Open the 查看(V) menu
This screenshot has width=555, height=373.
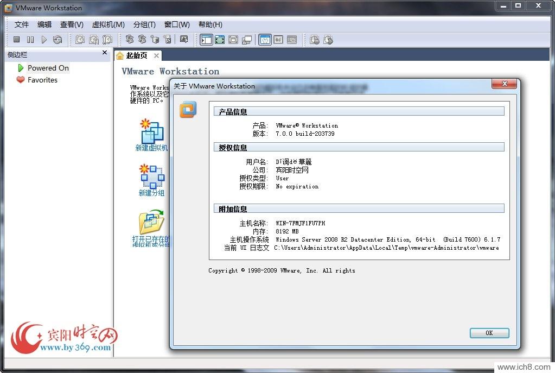(72, 24)
